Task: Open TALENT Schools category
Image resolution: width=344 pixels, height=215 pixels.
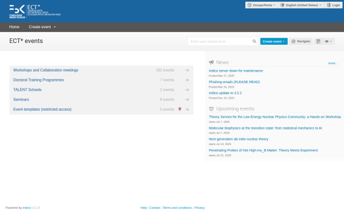Action: pyautogui.click(x=27, y=90)
